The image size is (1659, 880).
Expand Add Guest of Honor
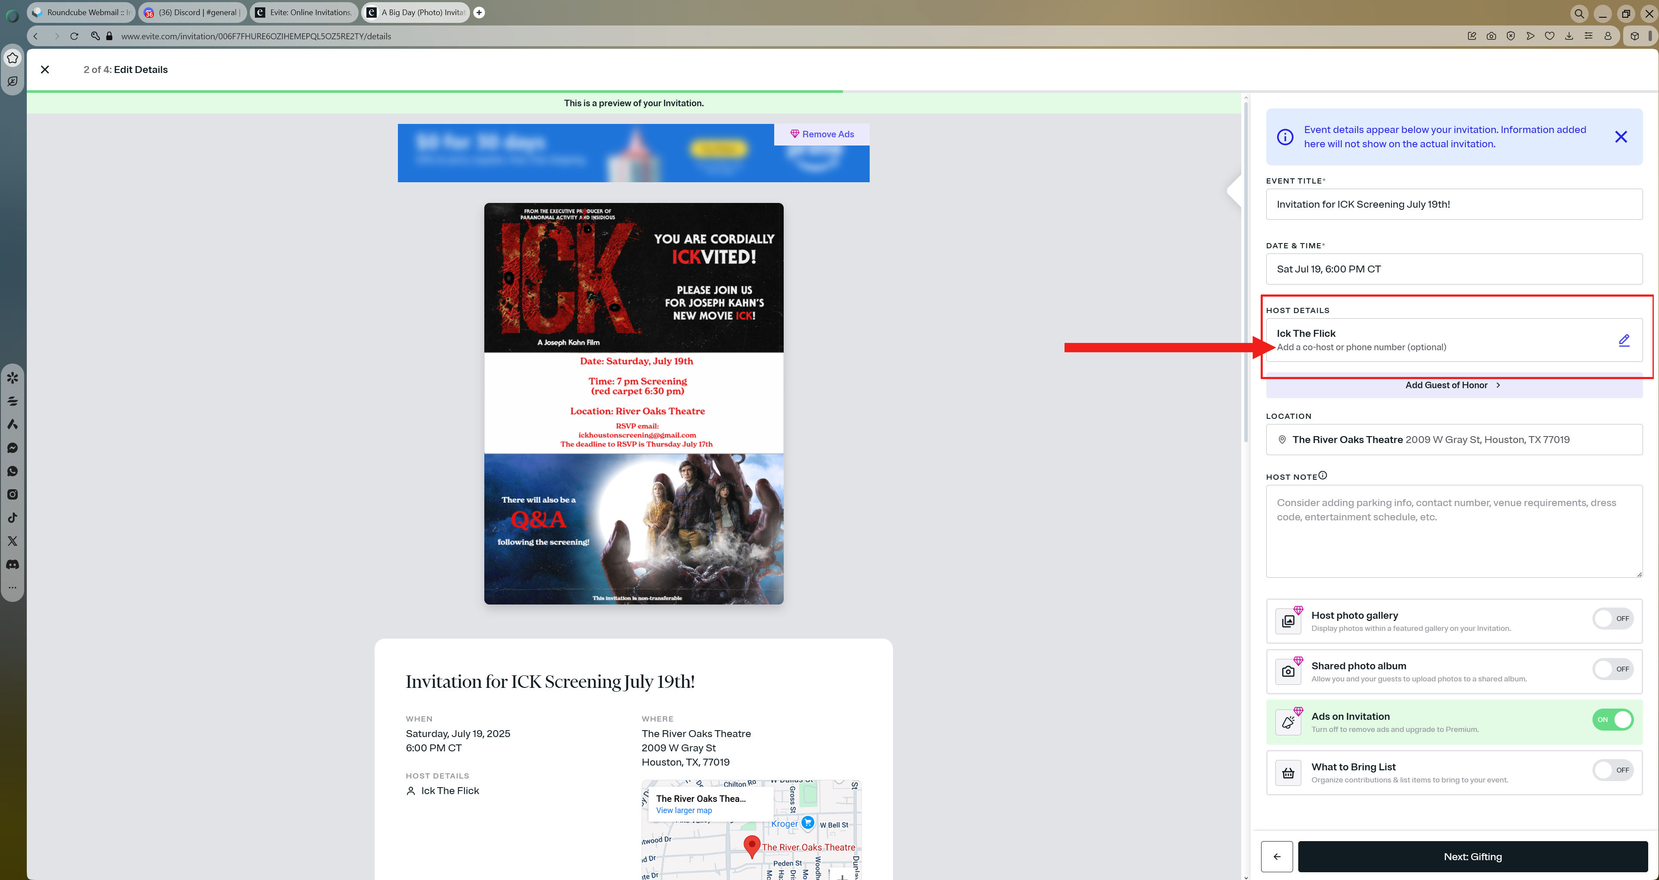[x=1453, y=385]
